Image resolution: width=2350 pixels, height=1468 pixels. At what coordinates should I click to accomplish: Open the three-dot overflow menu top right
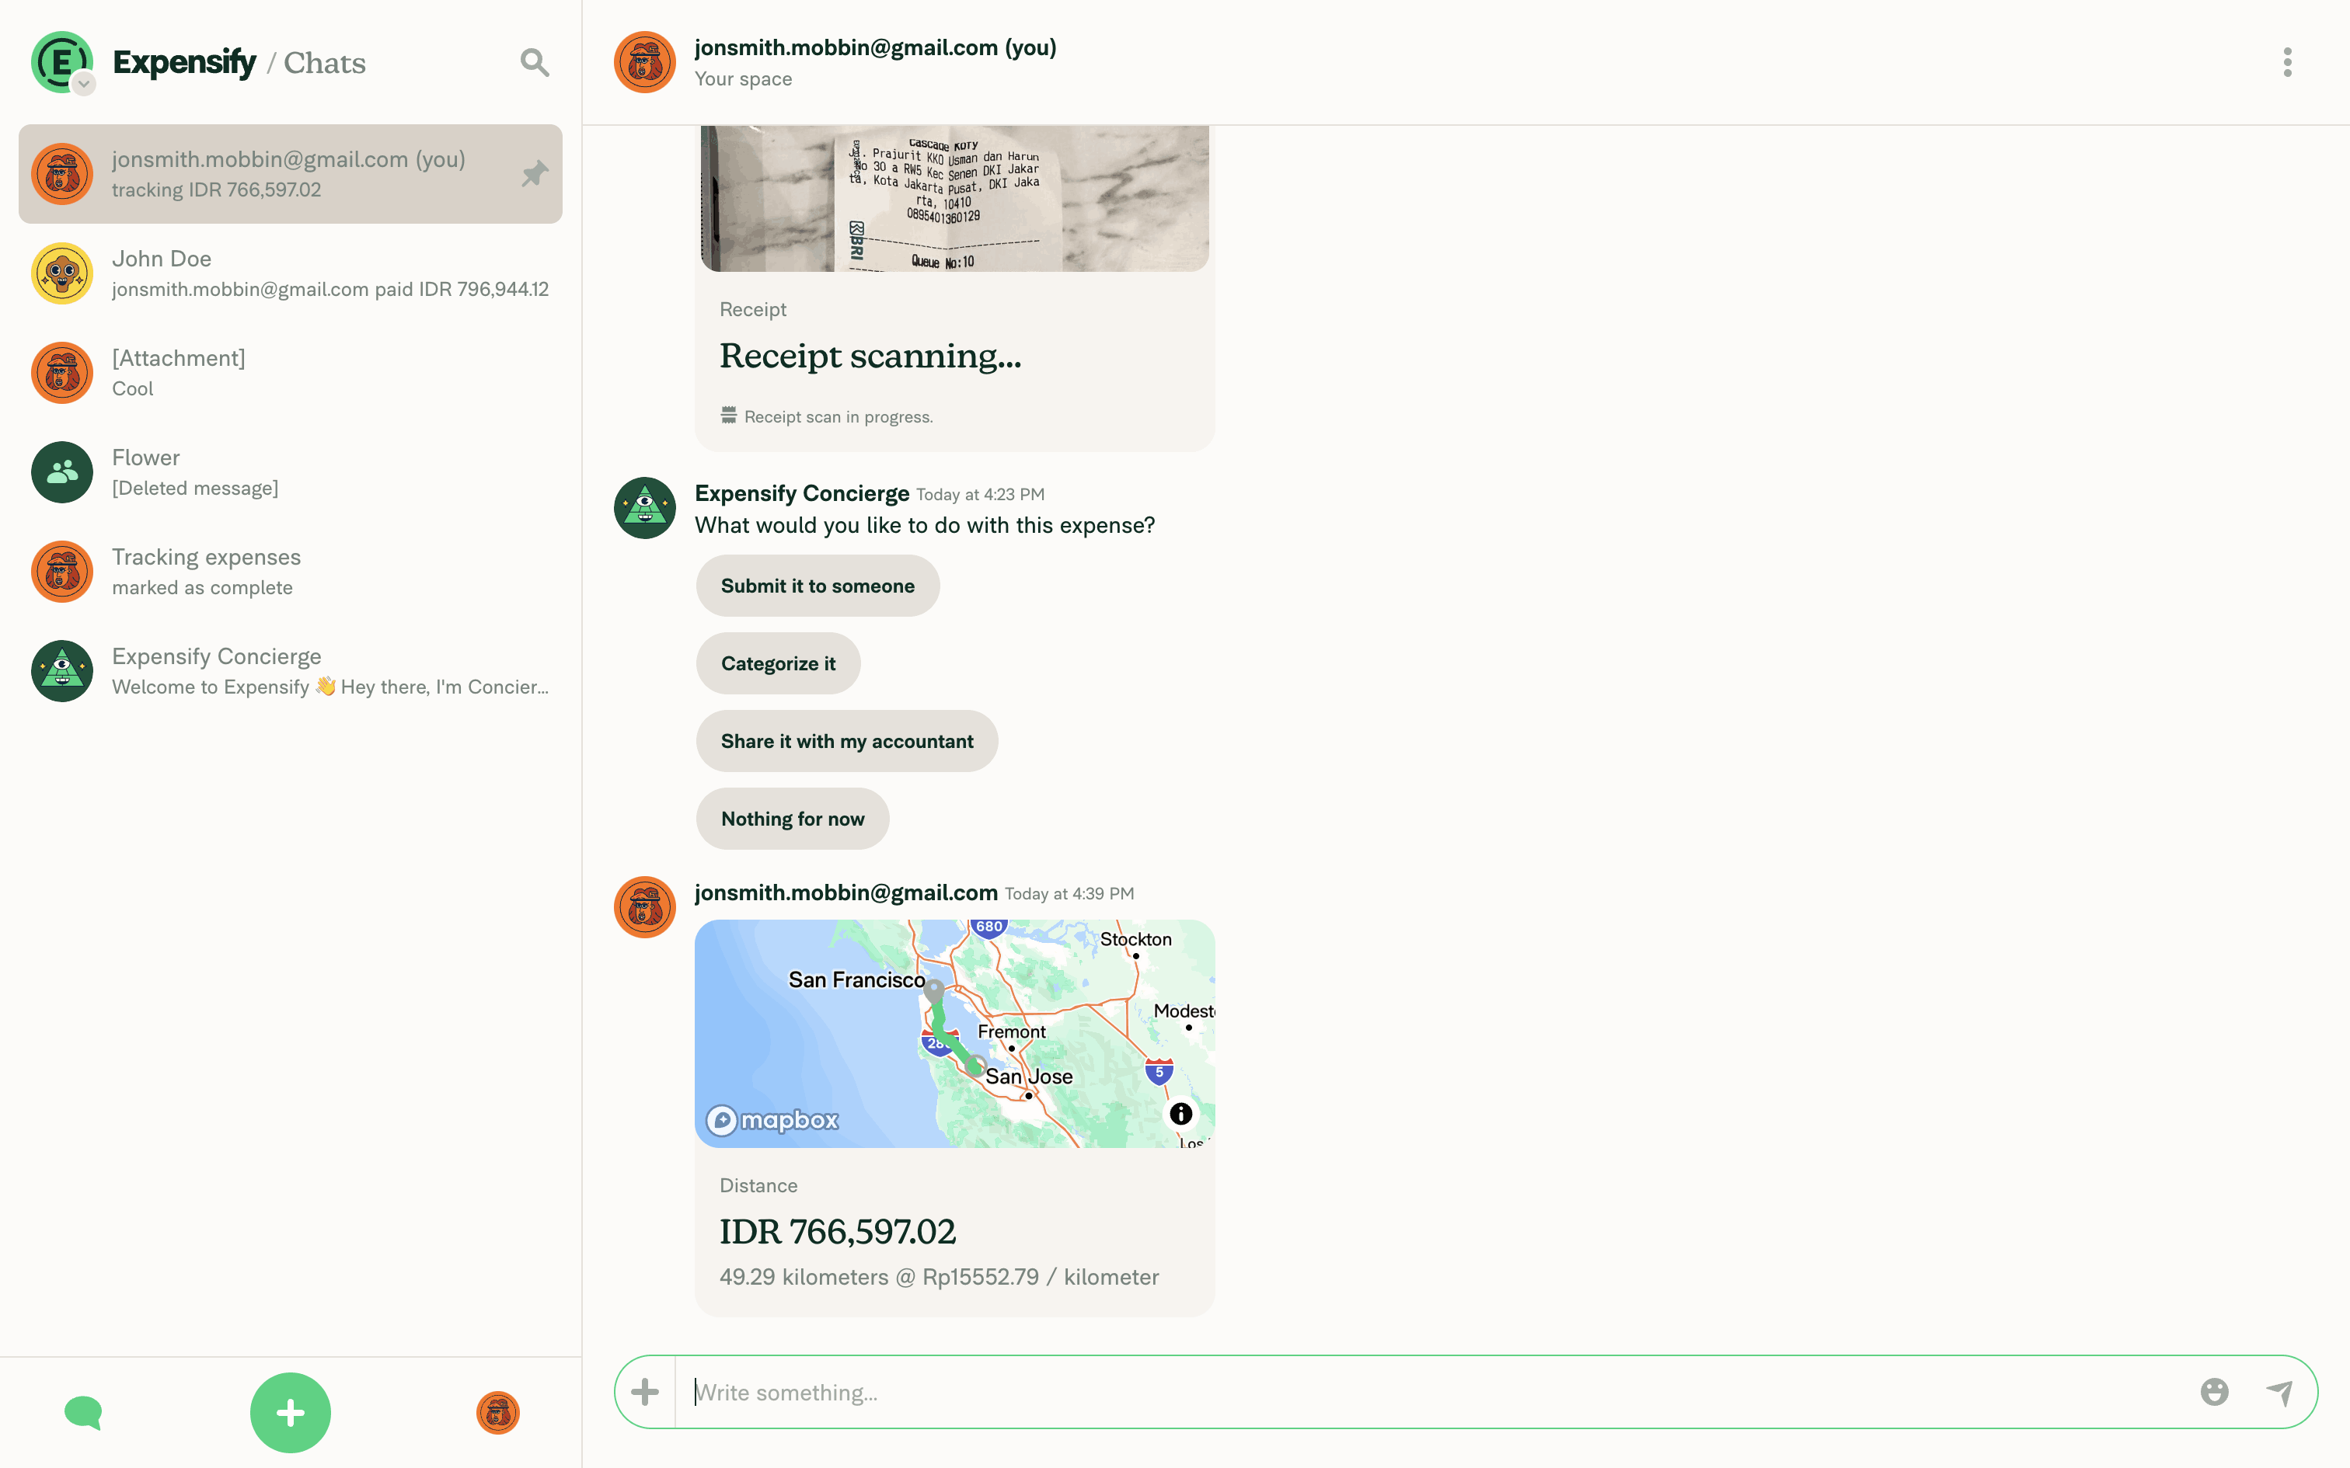click(x=2288, y=61)
